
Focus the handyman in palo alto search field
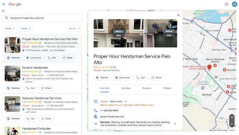(42, 18)
